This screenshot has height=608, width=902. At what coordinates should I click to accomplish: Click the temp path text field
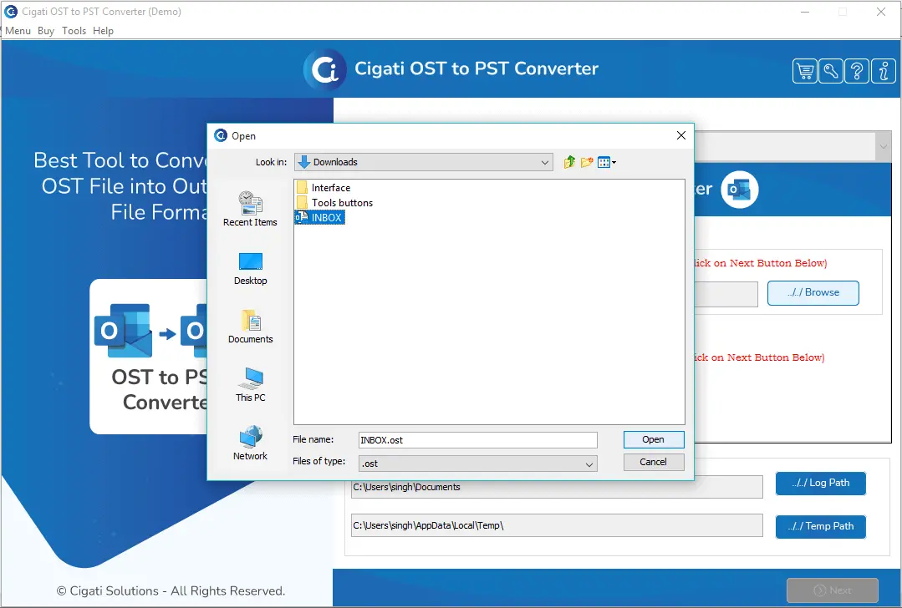[557, 526]
